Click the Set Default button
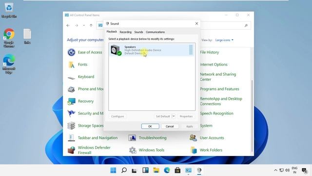 point(163,116)
